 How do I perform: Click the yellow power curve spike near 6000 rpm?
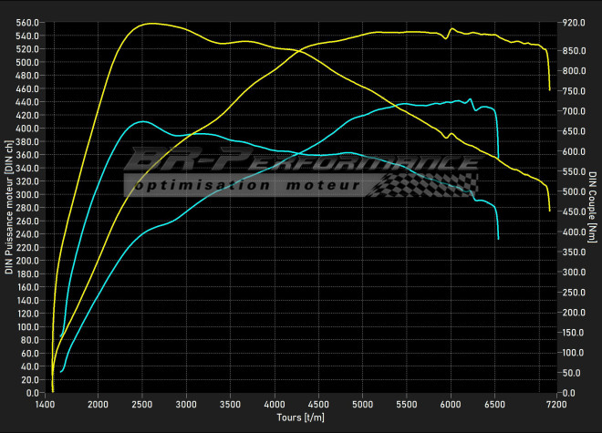click(451, 29)
